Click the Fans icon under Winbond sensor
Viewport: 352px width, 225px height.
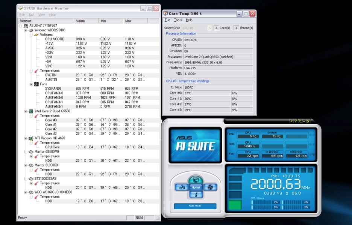click(36, 84)
